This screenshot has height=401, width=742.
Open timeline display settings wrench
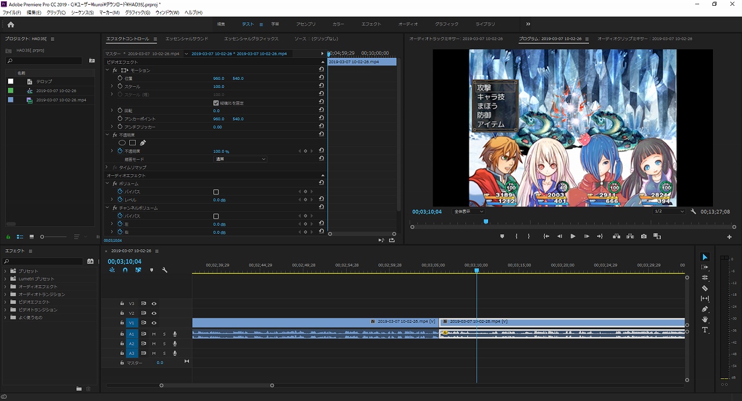tap(165, 270)
